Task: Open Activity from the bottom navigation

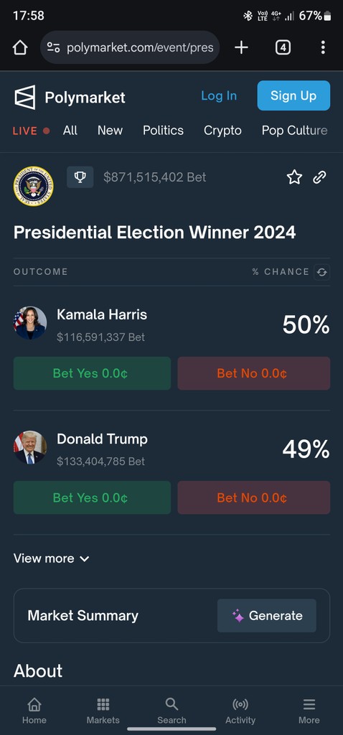Action: point(240,711)
